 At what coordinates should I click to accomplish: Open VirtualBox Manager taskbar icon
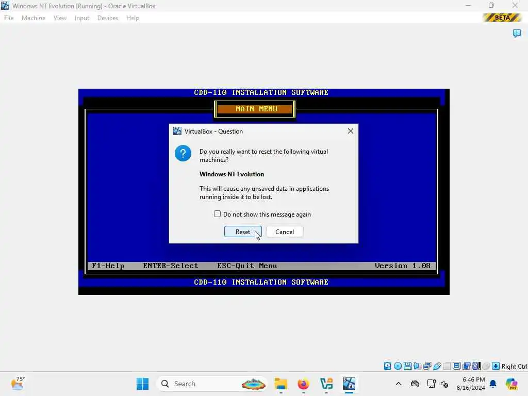pyautogui.click(x=326, y=384)
